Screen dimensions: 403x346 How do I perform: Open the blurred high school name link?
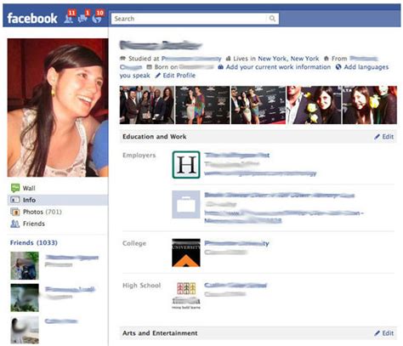click(236, 286)
